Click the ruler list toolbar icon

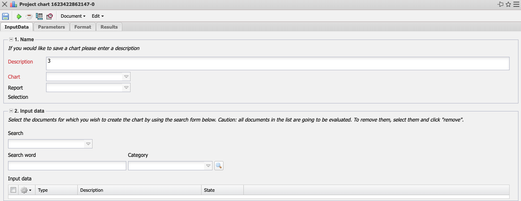tap(39, 16)
